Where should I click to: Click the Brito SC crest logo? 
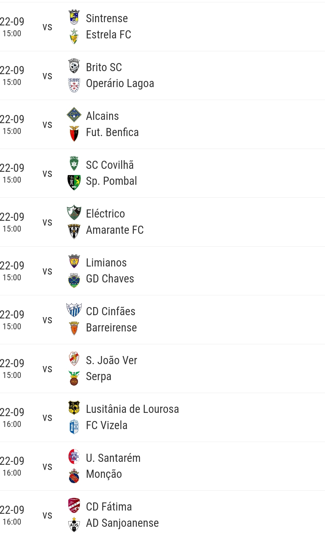74,66
